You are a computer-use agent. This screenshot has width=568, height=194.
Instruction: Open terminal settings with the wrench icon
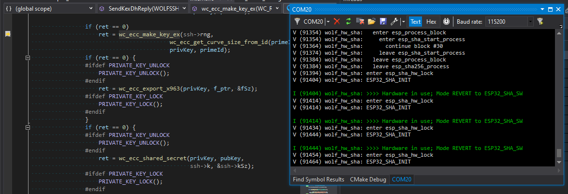click(x=394, y=21)
